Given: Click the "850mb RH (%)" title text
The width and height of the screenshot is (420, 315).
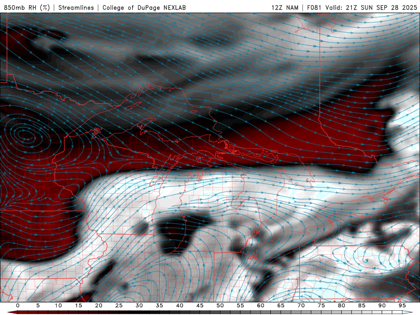Looking at the screenshot, I should coord(27,7).
